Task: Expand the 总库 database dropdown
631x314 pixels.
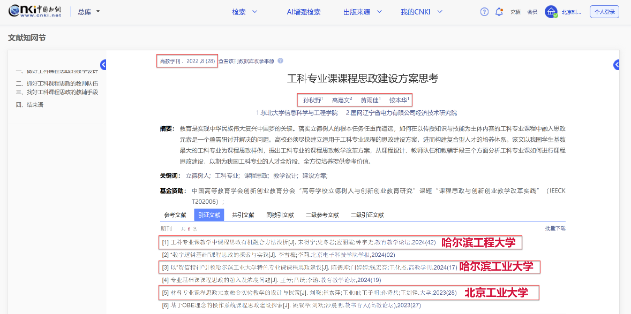Action: point(89,12)
